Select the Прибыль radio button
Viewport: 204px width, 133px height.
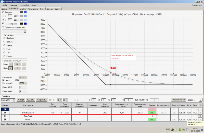coord(4,38)
